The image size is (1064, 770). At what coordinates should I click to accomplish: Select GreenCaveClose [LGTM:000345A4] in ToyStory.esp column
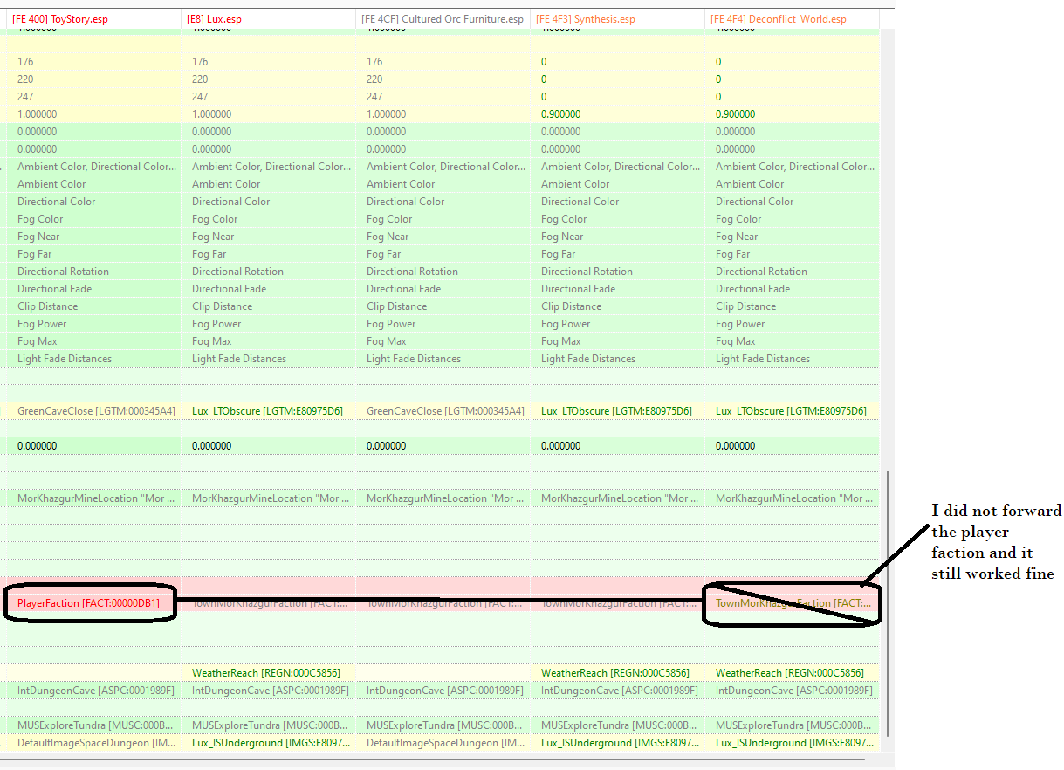pos(93,411)
